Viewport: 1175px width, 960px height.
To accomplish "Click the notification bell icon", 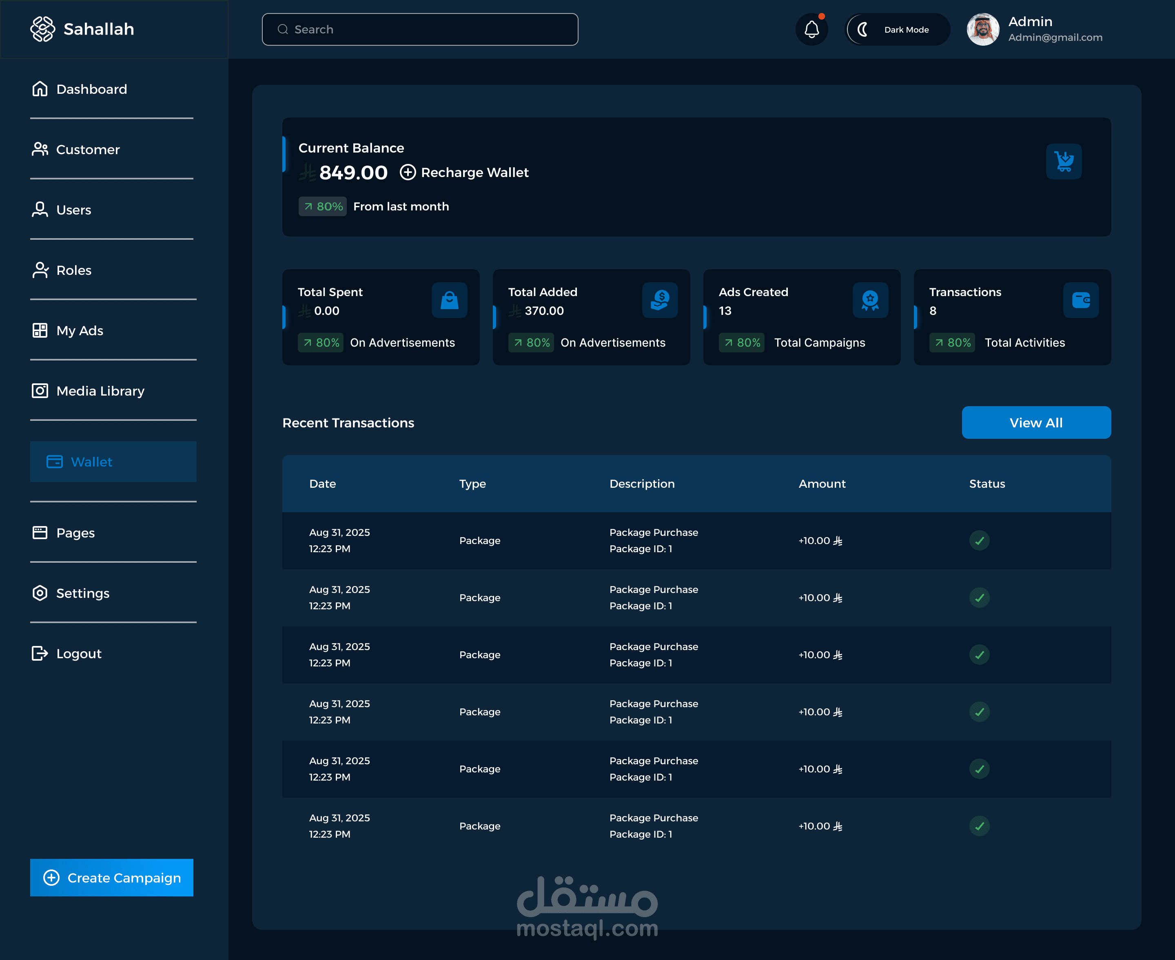I will click(x=811, y=29).
